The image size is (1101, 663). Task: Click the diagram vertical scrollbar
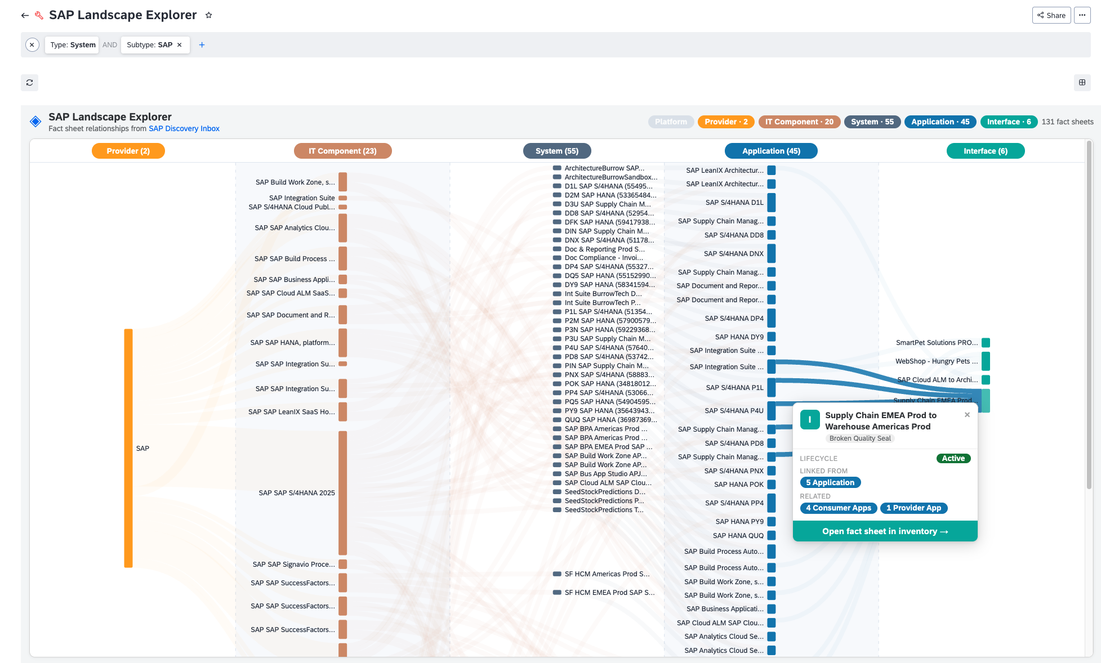1089,315
